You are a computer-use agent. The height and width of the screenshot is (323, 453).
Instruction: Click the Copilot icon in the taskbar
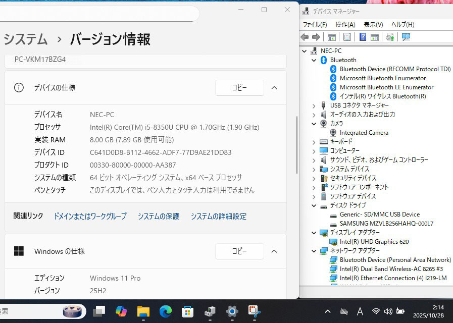point(121,311)
